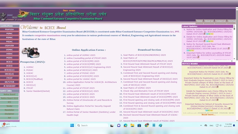Click the Bihar map logo in header
Screen dimensions: 238x134
23,14
